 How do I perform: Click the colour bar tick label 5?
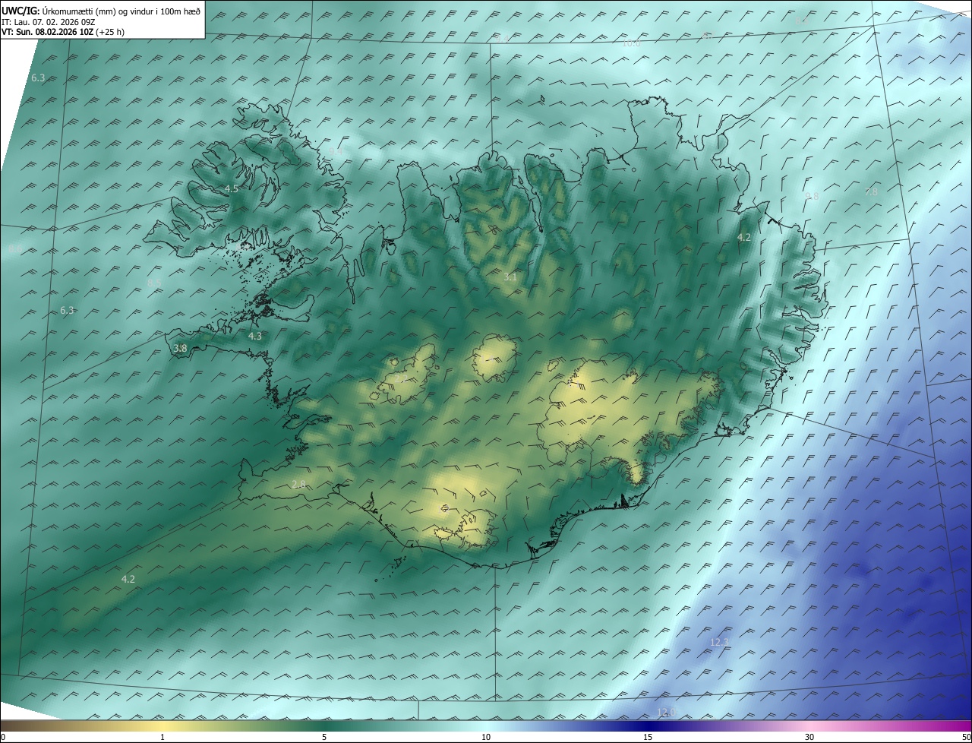324,737
